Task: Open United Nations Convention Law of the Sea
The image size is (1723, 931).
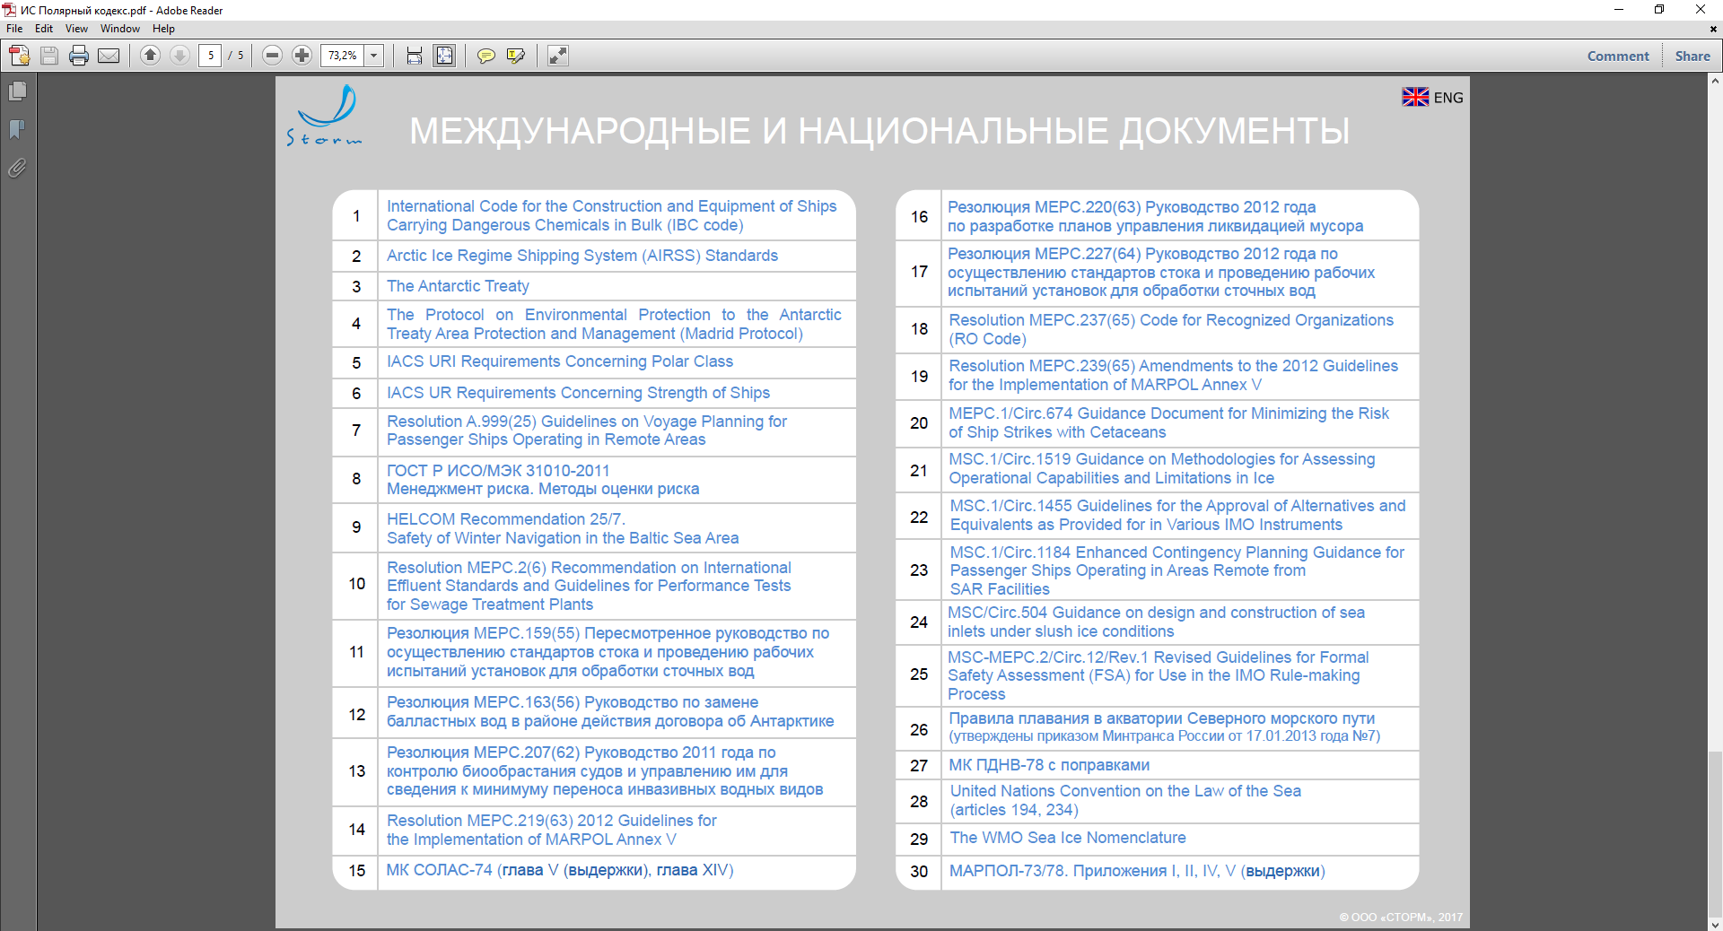Action: click(1125, 800)
